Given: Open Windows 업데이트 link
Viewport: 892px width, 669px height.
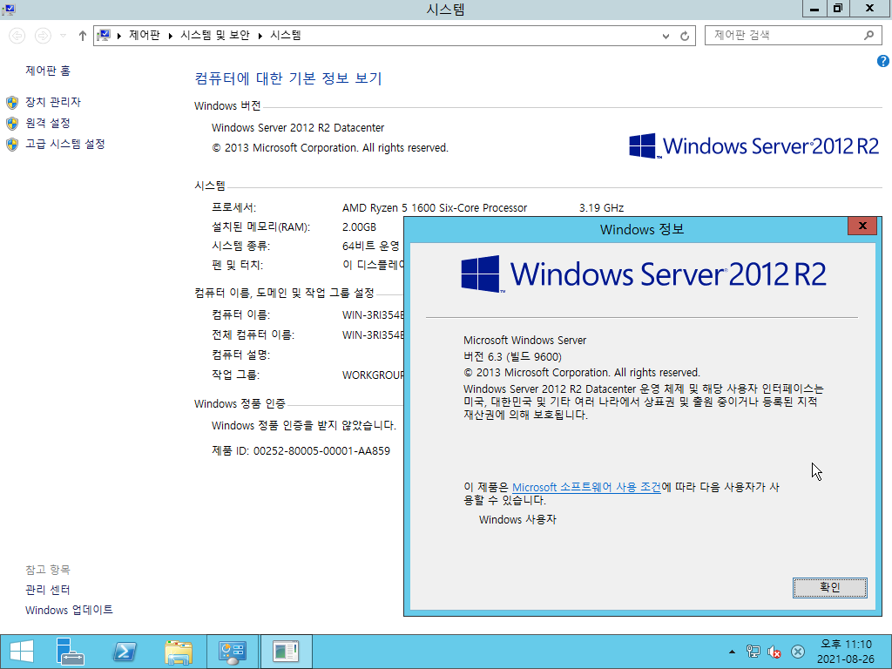Looking at the screenshot, I should pos(69,610).
